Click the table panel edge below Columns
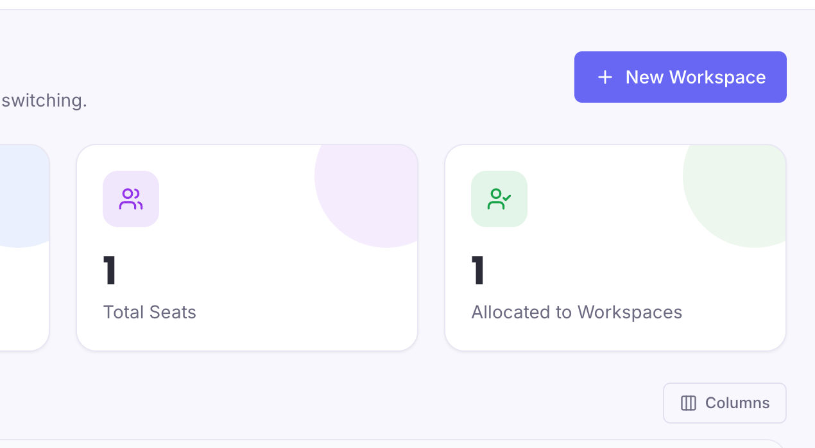The height and width of the screenshot is (448, 815). [x=391, y=444]
